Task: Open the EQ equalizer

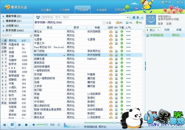Action: [52, 125]
